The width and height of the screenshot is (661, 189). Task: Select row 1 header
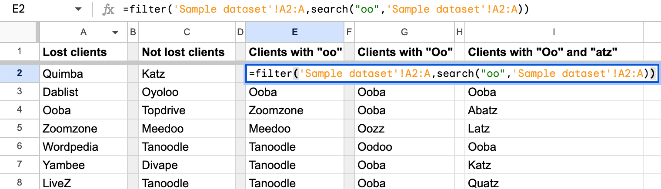click(19, 52)
